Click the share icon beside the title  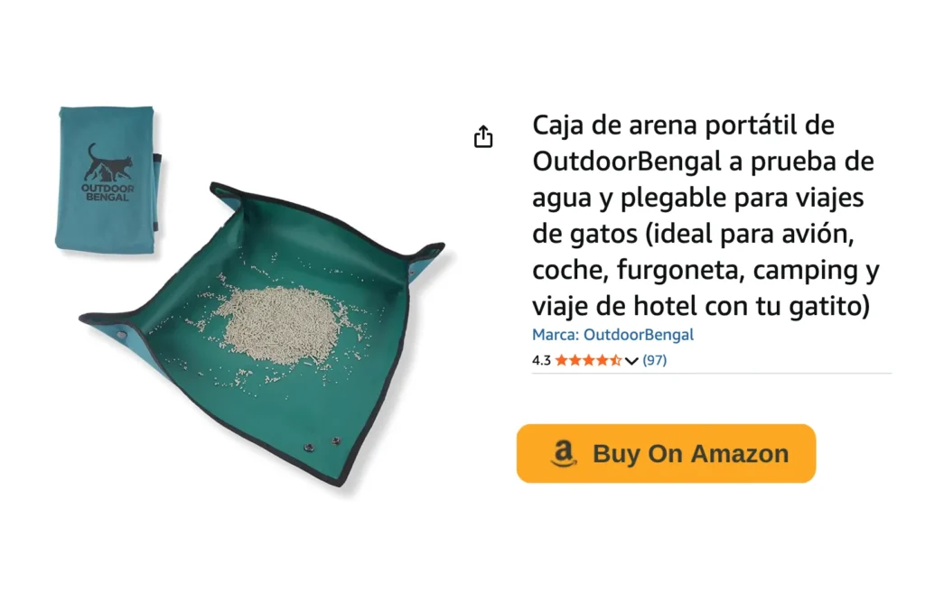(483, 136)
